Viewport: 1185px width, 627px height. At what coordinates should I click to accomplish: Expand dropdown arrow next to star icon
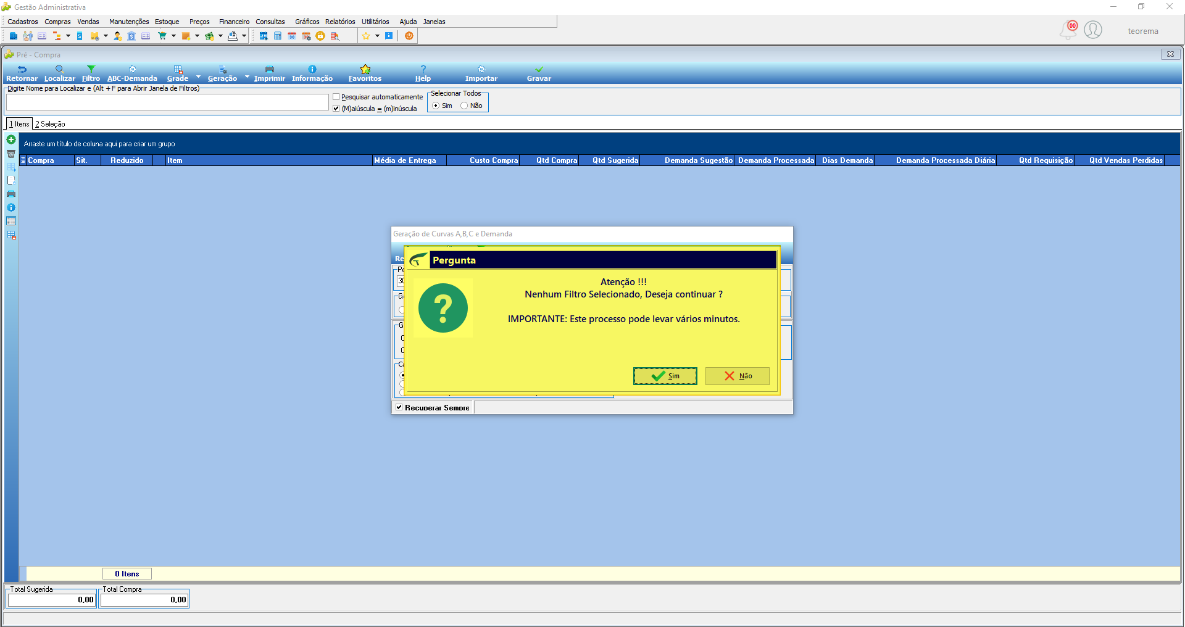pos(377,36)
